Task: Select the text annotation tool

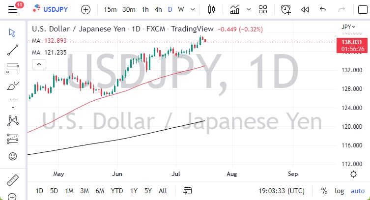Action: (13, 103)
